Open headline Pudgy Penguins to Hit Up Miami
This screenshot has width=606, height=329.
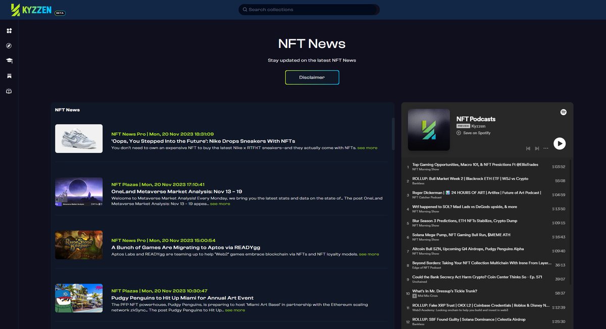click(x=182, y=298)
